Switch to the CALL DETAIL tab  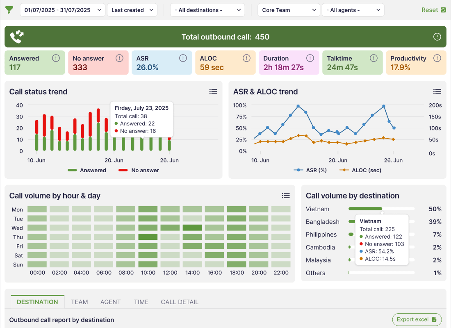pyautogui.click(x=180, y=302)
